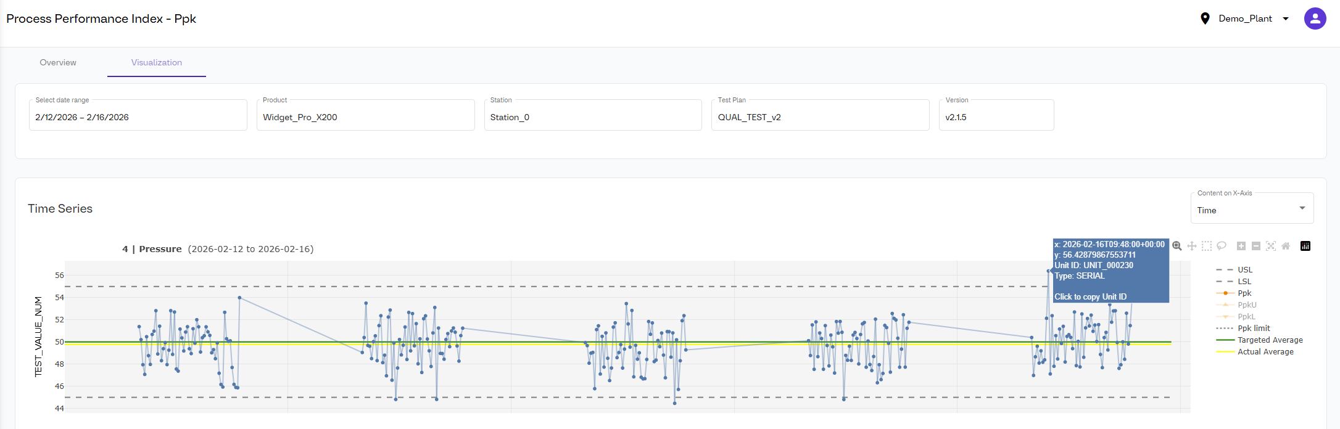1340x429 pixels.
Task: Switch to the Overview tab
Action: click(58, 62)
